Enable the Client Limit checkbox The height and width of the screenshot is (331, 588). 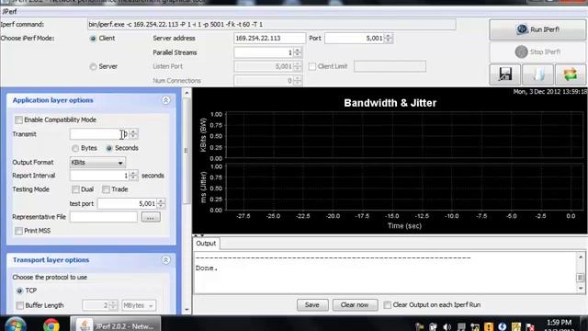[x=312, y=66]
